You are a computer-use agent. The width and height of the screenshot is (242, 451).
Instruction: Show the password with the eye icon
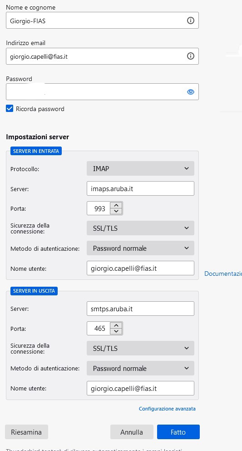(190, 92)
